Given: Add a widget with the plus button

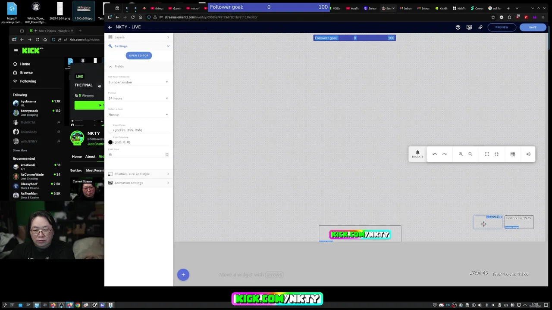Looking at the screenshot, I should pyautogui.click(x=183, y=274).
